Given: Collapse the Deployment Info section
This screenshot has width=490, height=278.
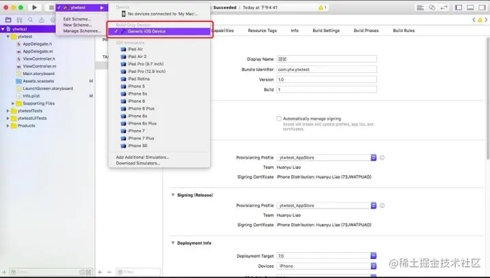Looking at the screenshot, I should (173, 243).
